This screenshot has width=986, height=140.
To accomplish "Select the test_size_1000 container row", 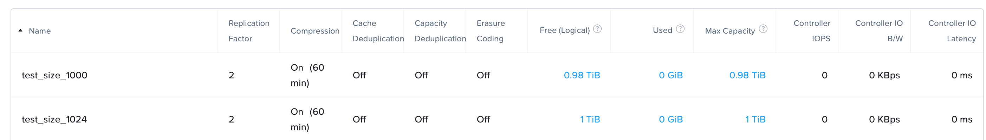I will coord(497,75).
